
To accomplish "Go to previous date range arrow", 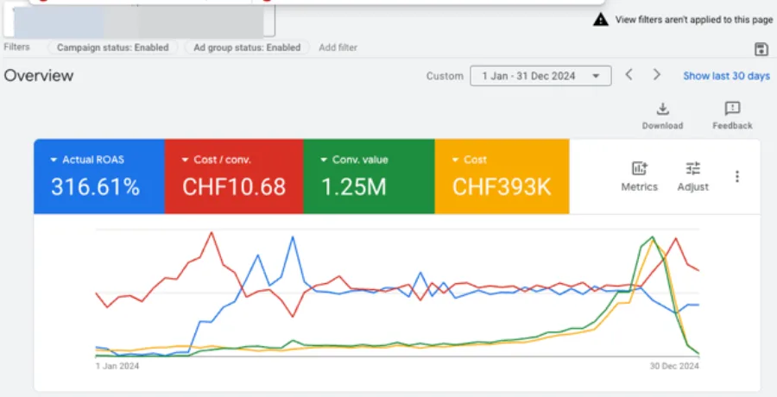I will 629,75.
